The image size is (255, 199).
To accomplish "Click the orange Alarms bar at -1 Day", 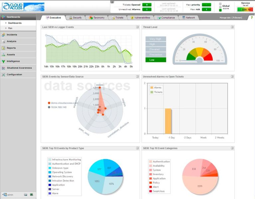I will coord(168,121).
